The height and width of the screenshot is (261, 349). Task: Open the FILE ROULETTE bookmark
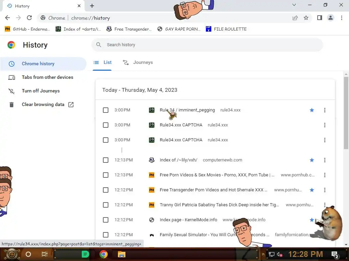226,29
